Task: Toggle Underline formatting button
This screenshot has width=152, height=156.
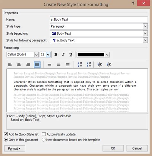Action: pyautogui.click(x=71, y=55)
